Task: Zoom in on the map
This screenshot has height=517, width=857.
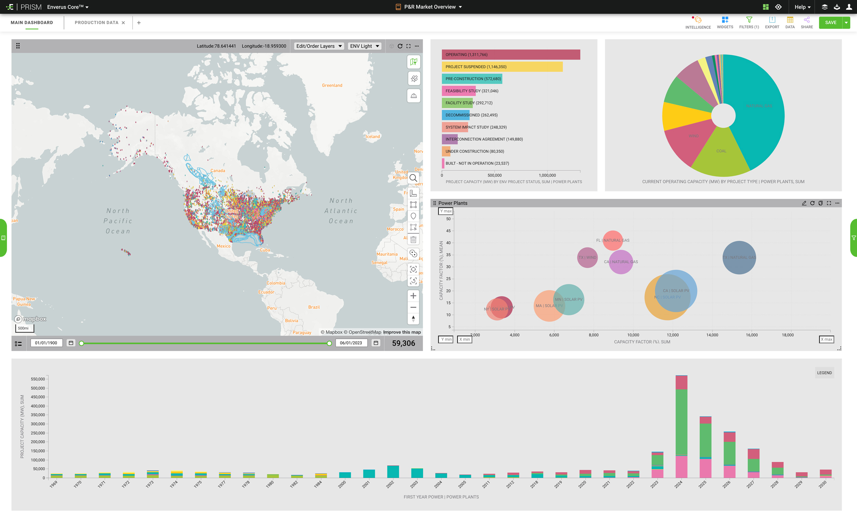Action: click(x=413, y=296)
